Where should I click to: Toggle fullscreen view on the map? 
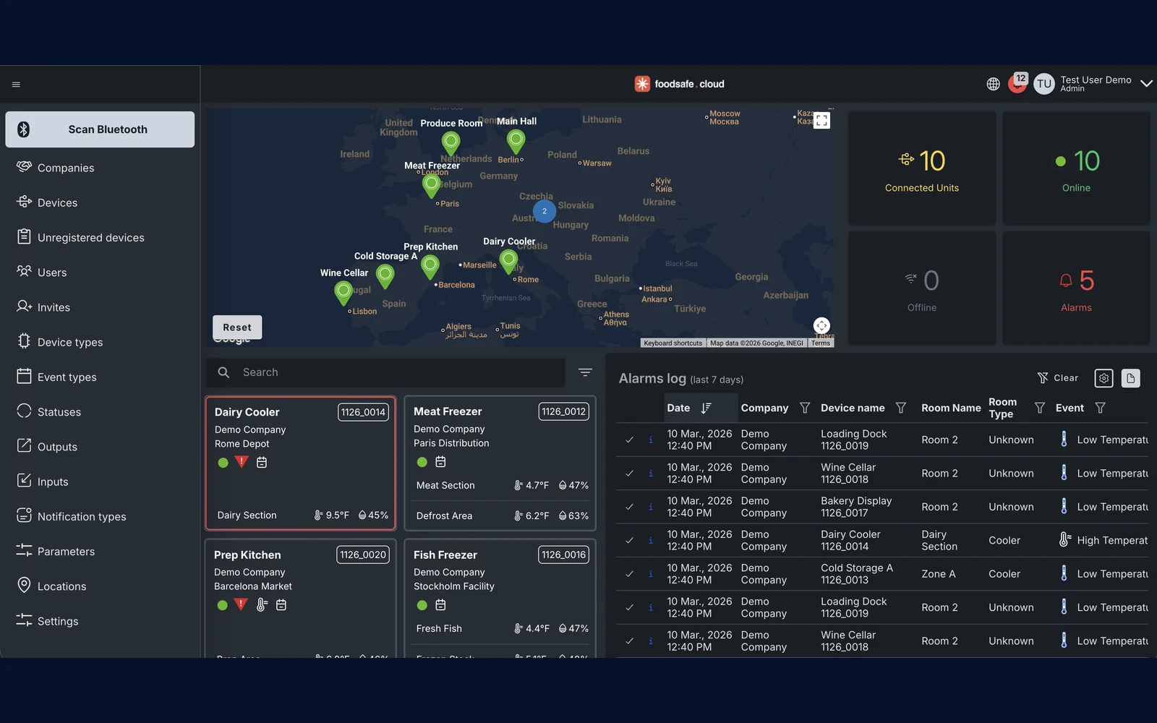click(x=821, y=121)
